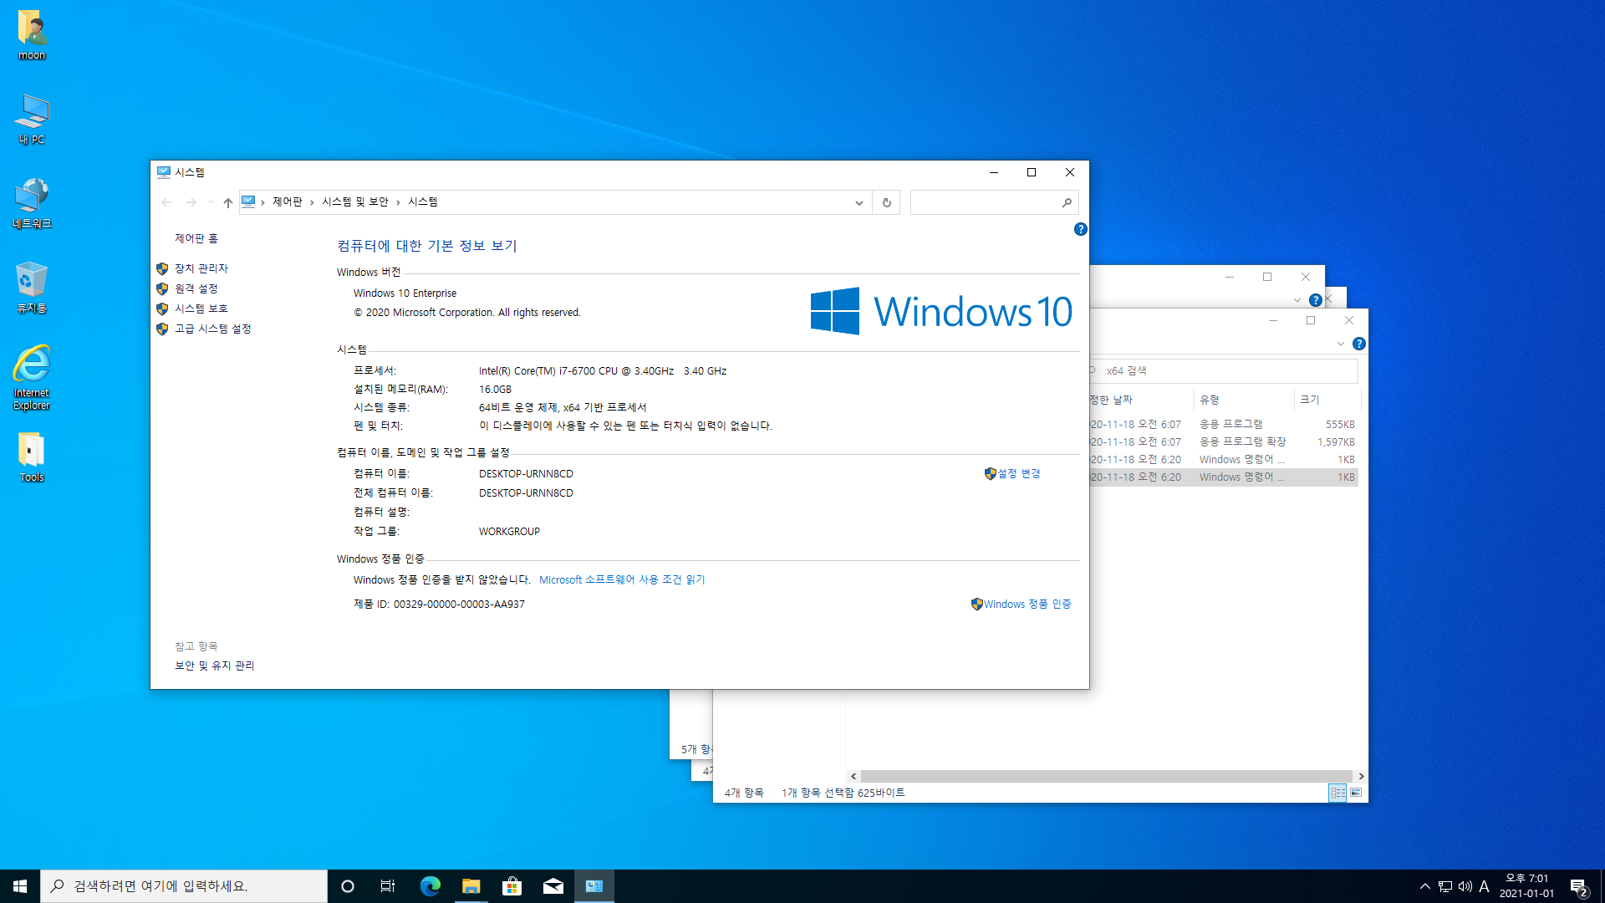Open Mail app from taskbar

(553, 886)
